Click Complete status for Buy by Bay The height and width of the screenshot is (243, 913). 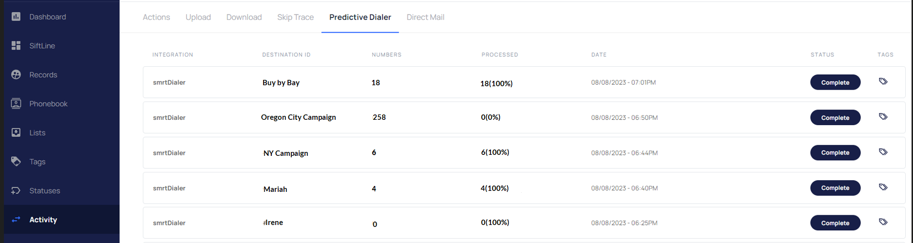click(835, 82)
